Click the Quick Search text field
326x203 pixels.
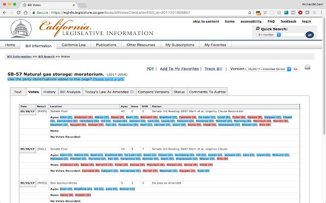coord(293,35)
